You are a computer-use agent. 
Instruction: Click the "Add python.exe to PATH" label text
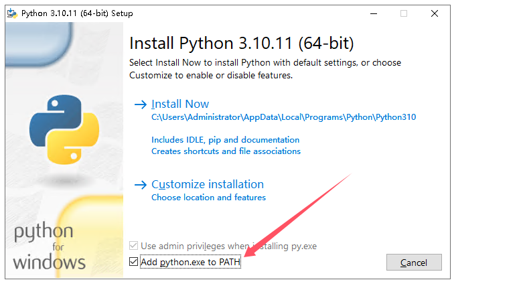point(190,263)
